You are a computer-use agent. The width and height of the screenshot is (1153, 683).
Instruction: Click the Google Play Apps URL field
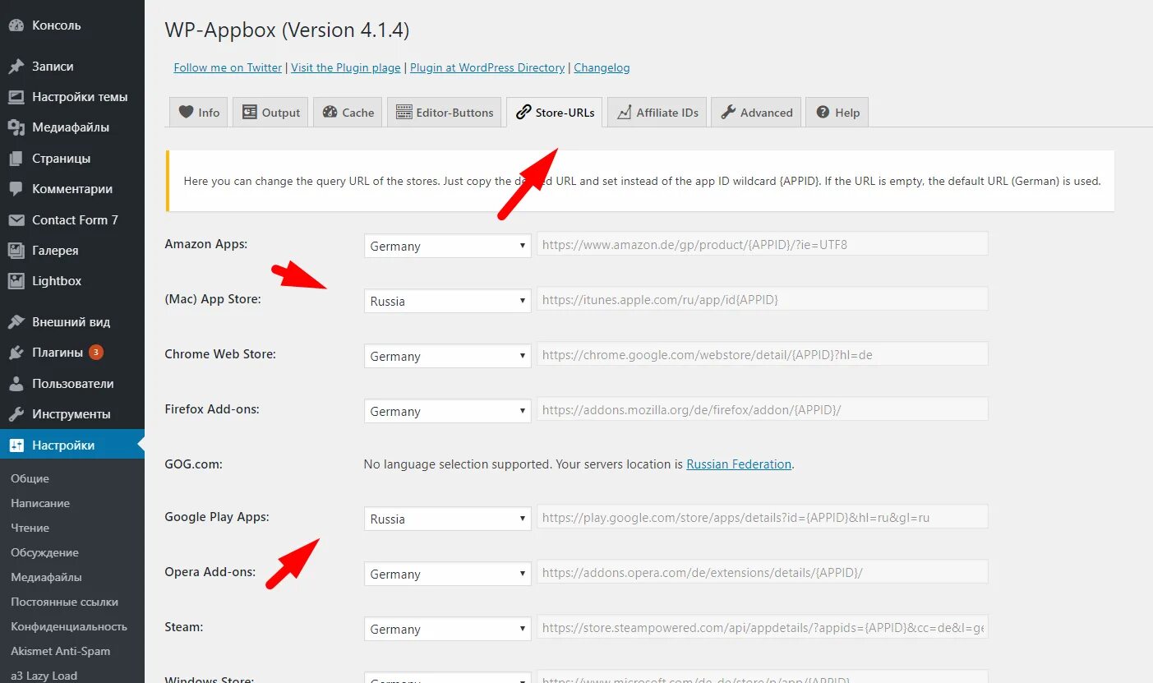tap(763, 517)
